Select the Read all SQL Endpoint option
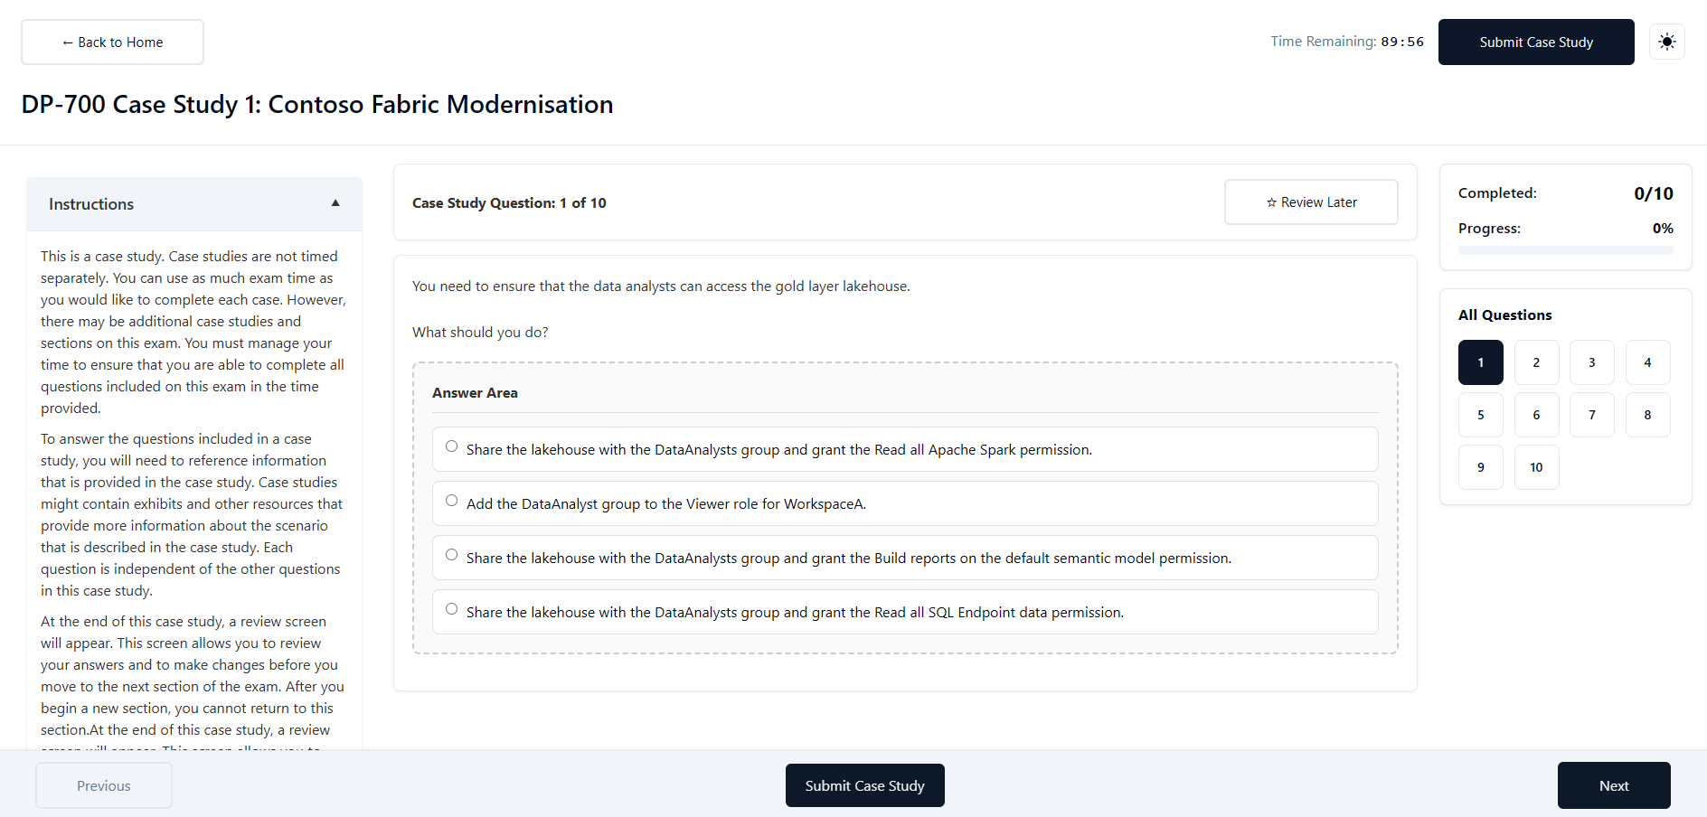Image resolution: width=1707 pixels, height=817 pixels. 905,612
